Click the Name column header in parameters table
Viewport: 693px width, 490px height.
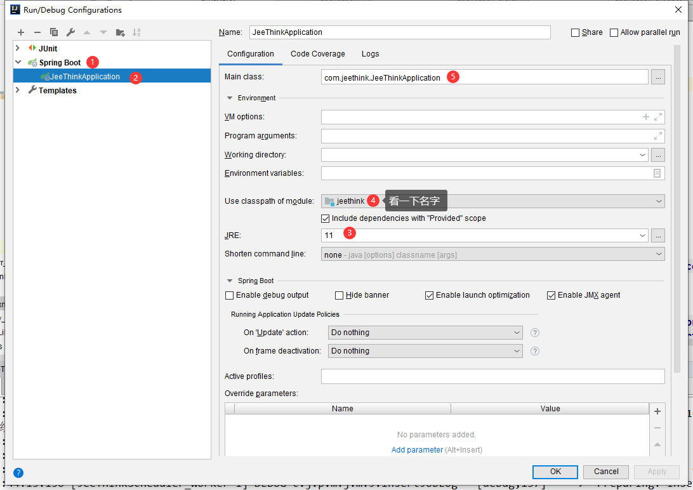[x=343, y=409]
